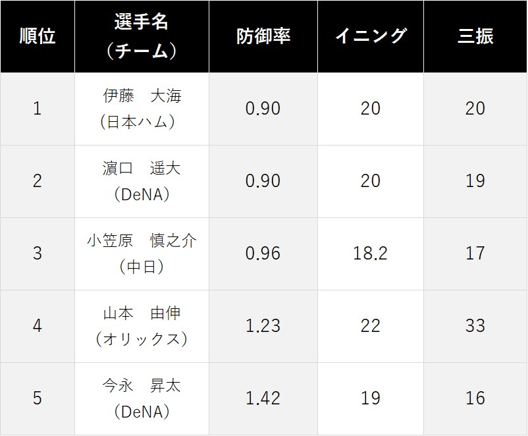Click 山本 由伸 (オリックス) cell
This screenshot has height=436, width=528.
[x=142, y=327]
